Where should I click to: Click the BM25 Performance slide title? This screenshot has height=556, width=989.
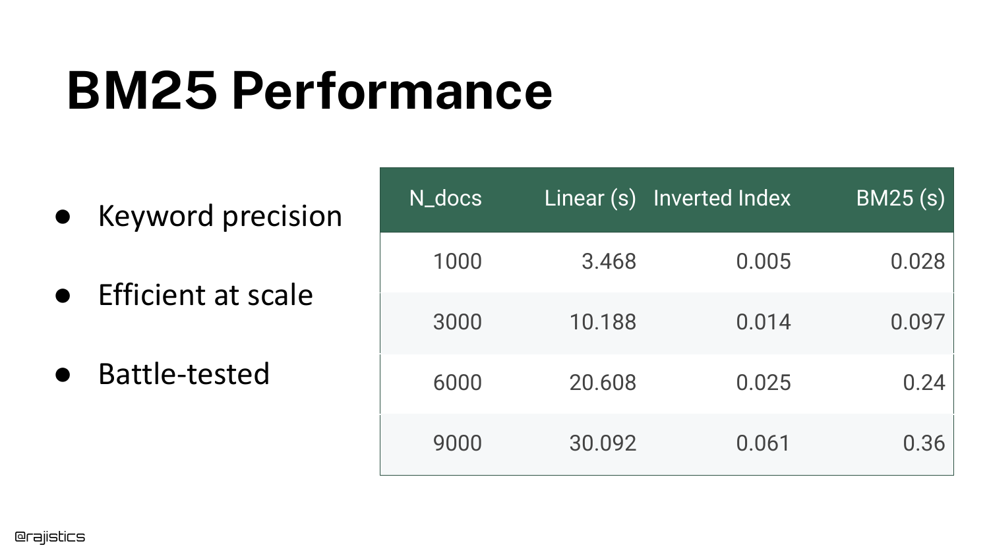(x=309, y=90)
